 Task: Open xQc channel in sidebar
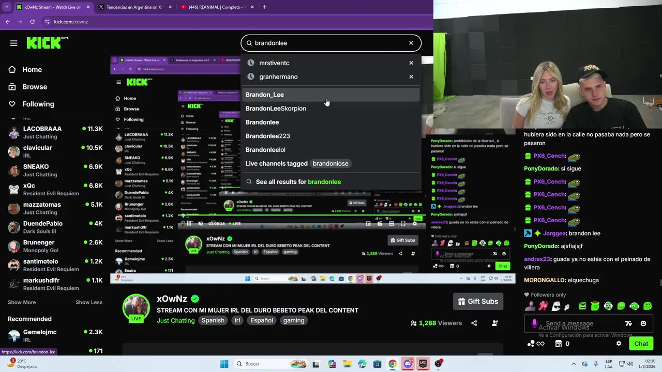coord(55,189)
